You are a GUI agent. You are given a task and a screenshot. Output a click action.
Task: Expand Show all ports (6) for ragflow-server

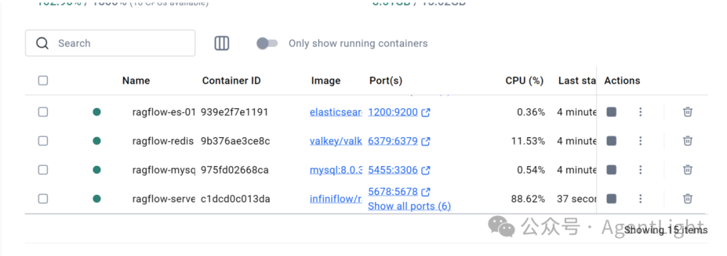tap(409, 206)
